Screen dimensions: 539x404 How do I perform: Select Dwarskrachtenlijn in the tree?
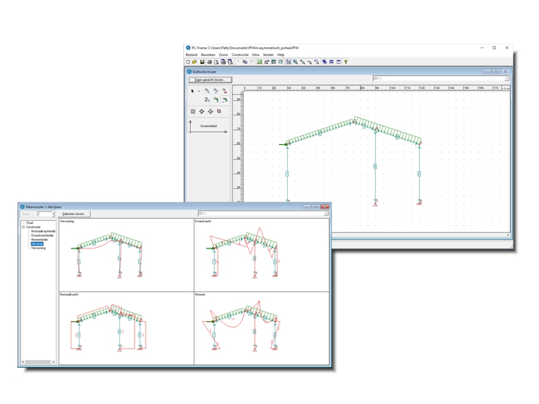point(42,235)
